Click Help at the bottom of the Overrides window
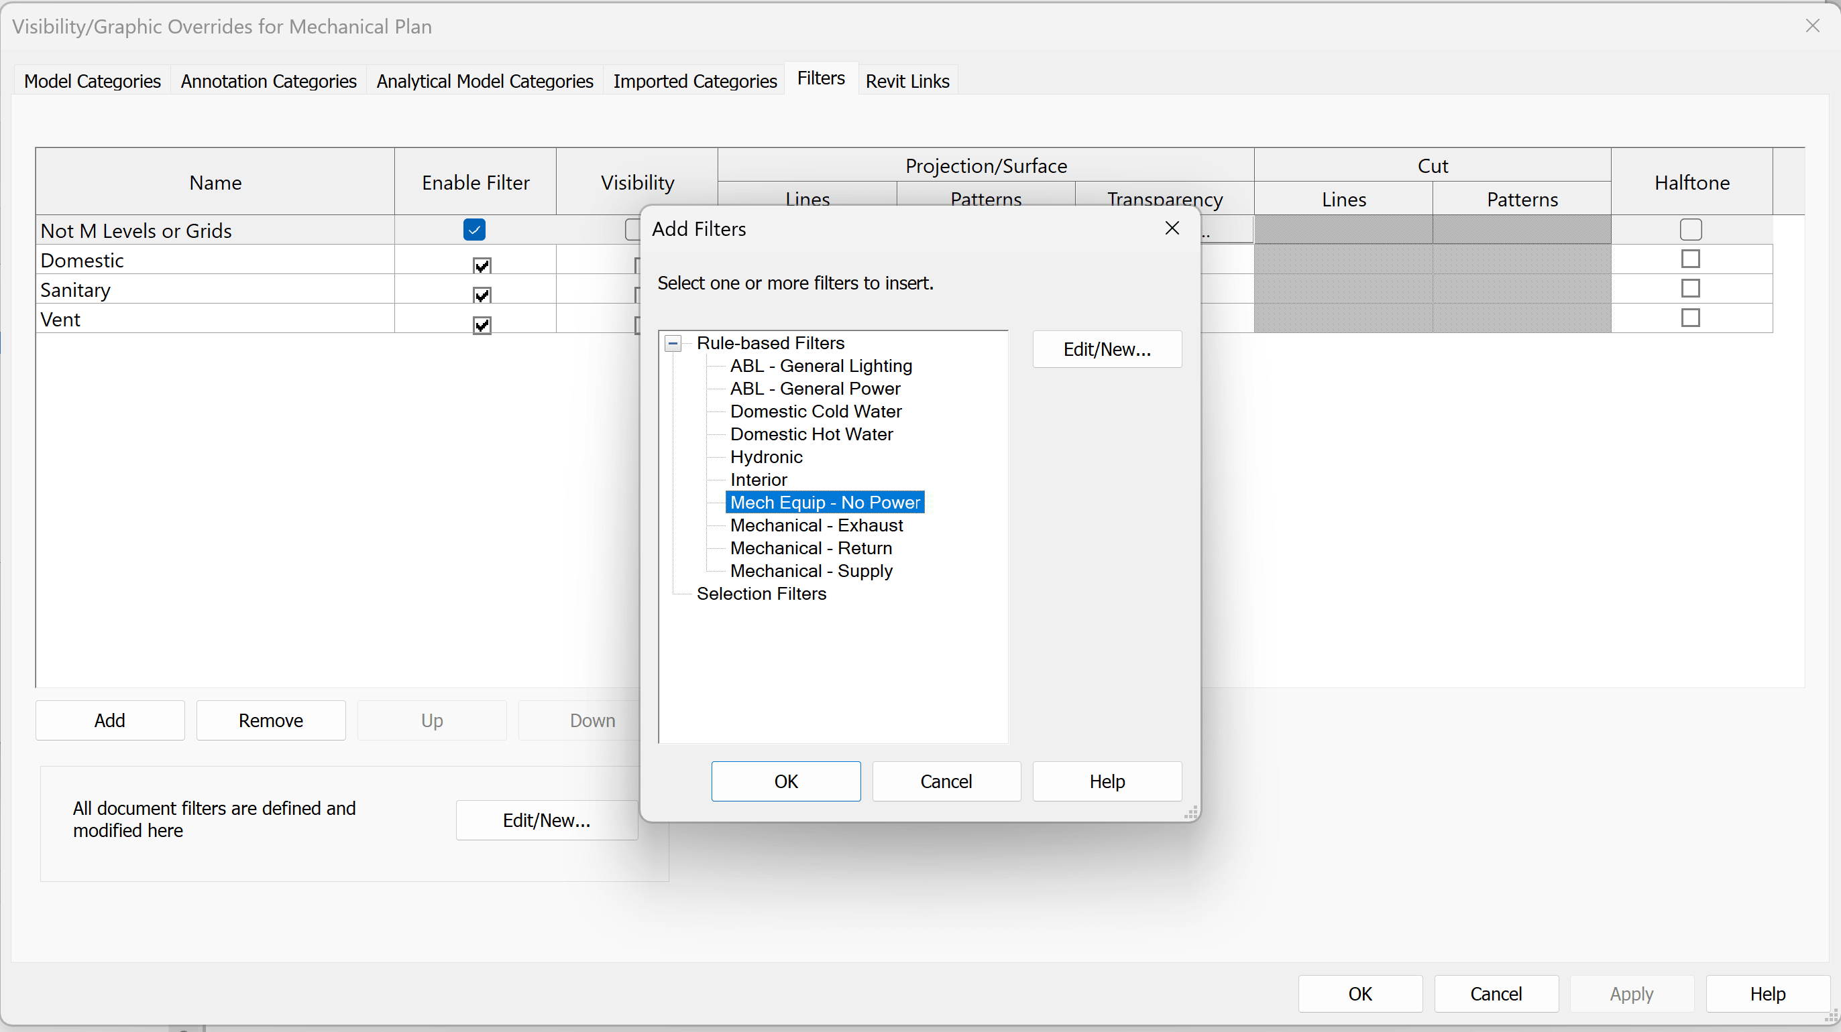This screenshot has width=1841, height=1032. point(1767,994)
